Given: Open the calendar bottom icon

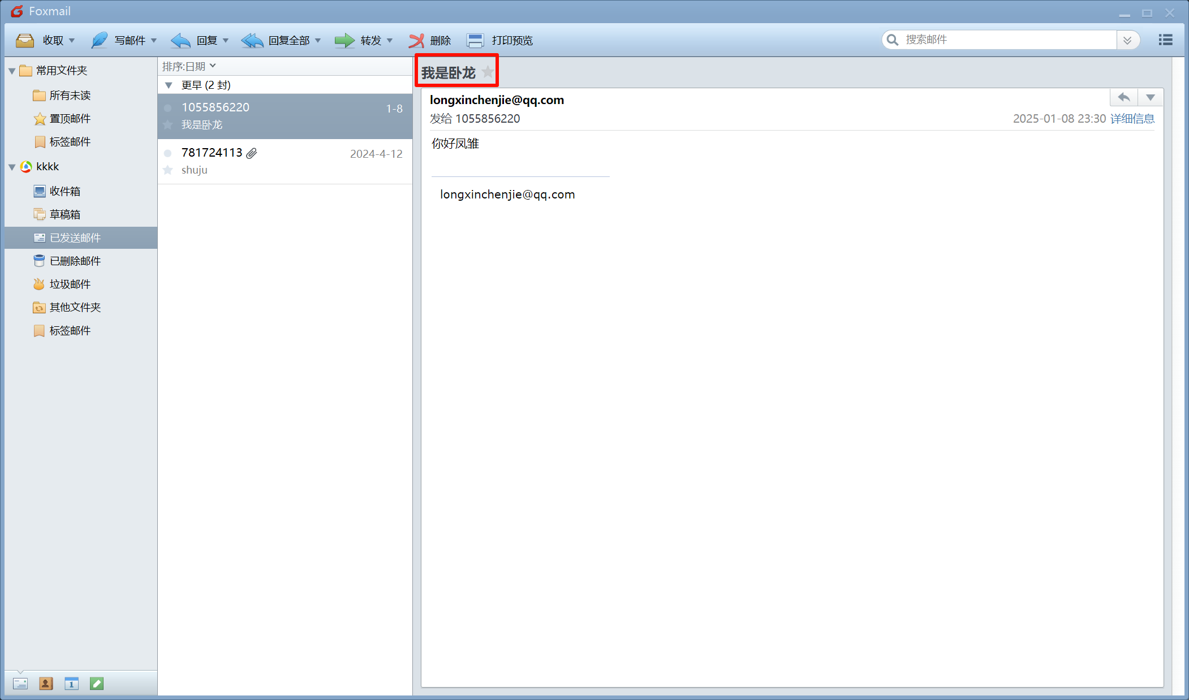Looking at the screenshot, I should coord(71,684).
